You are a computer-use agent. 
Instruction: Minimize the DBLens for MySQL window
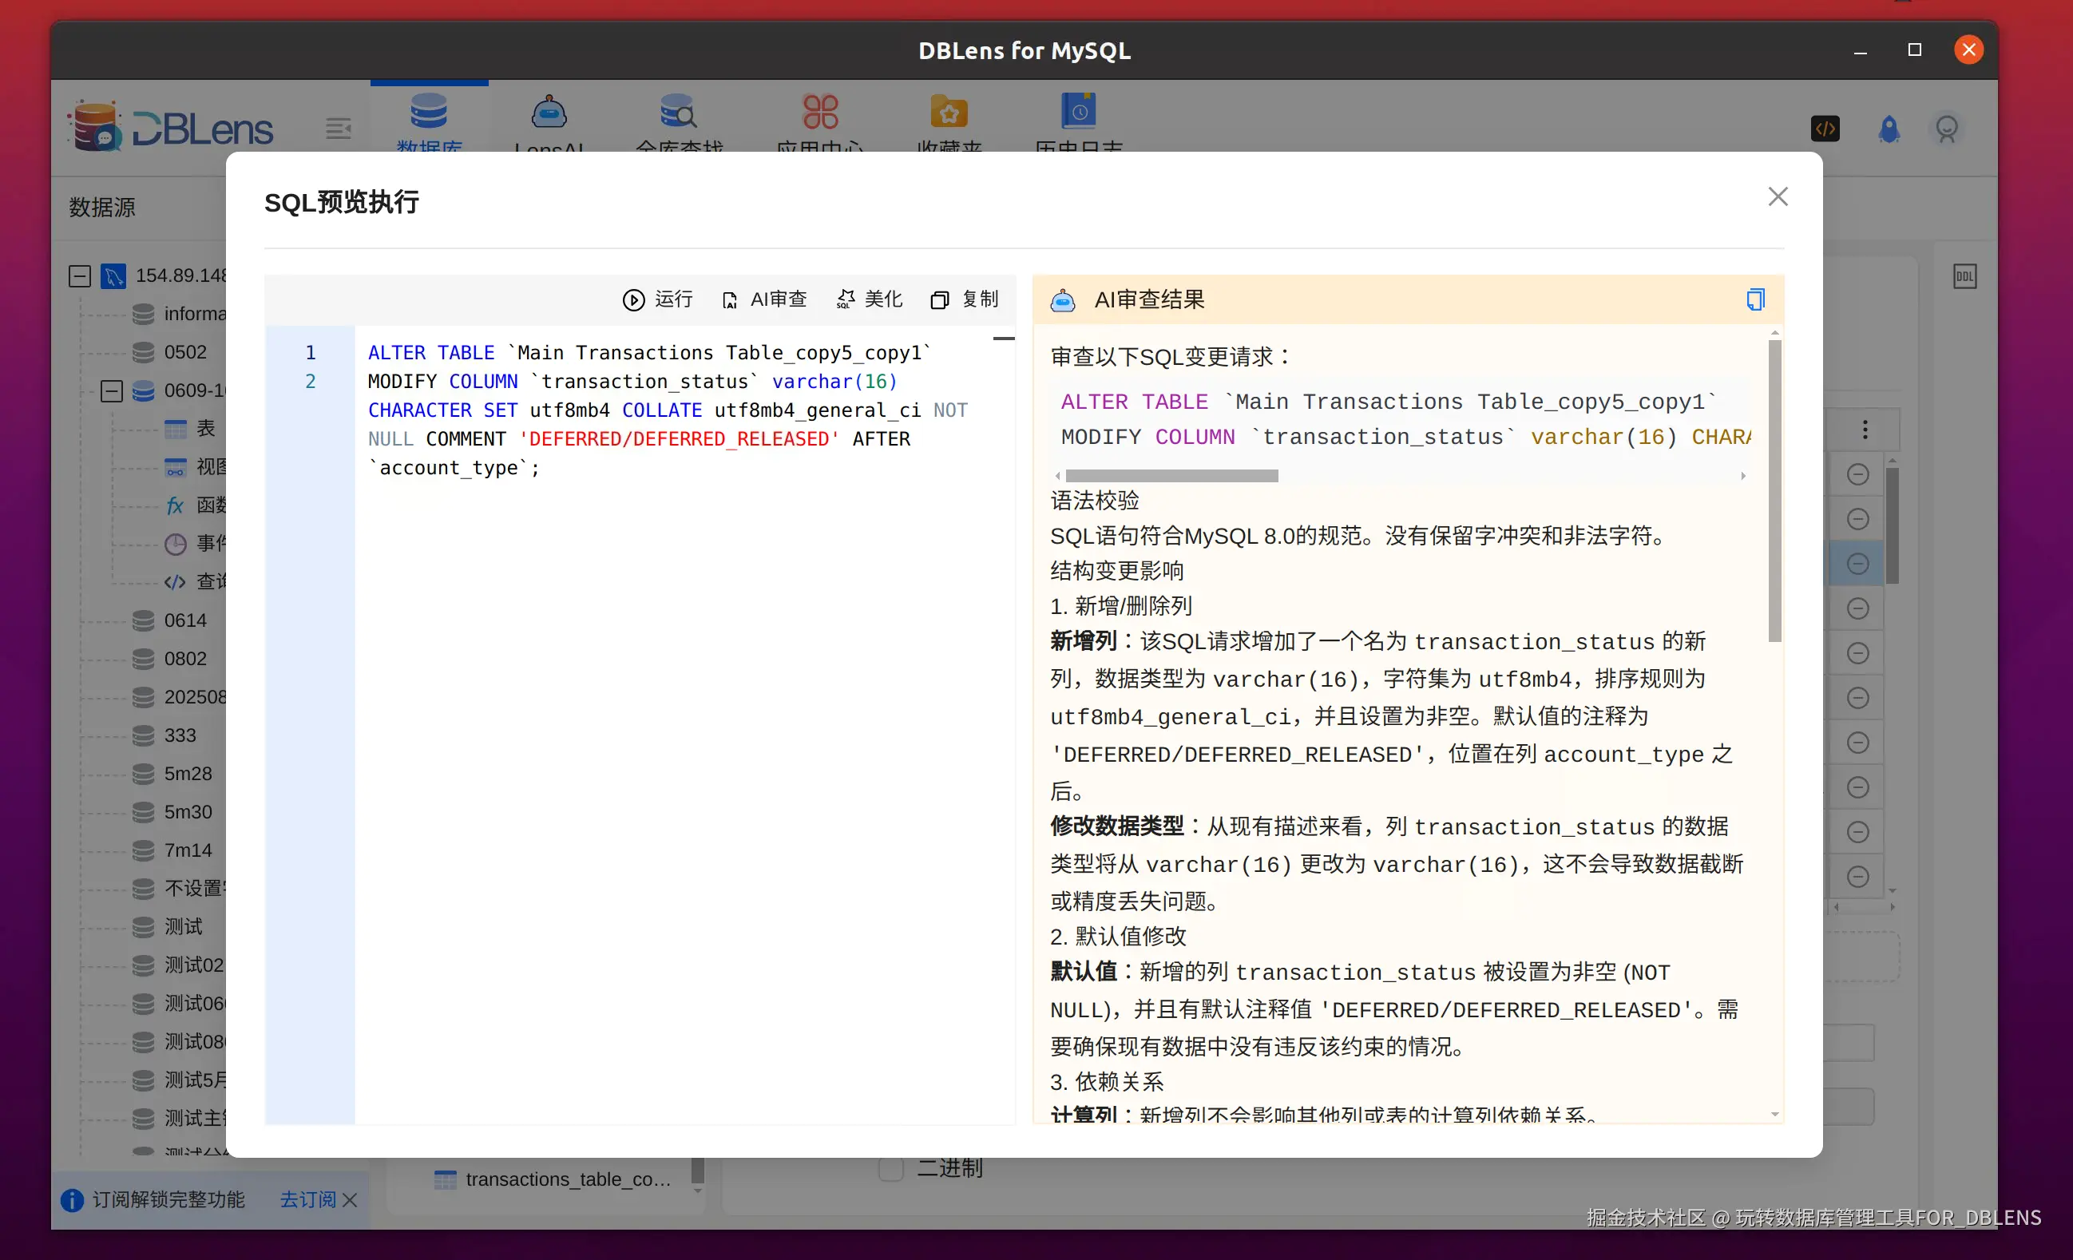point(1861,50)
